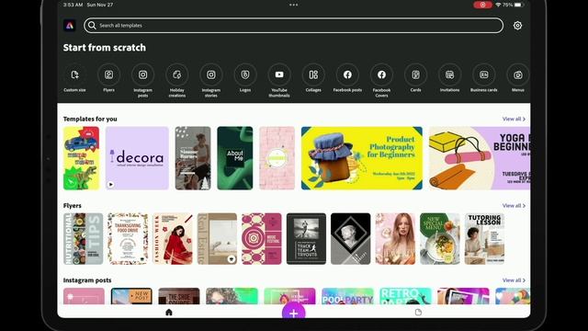The width and height of the screenshot is (588, 331).
Task: Open settings via the gear icon
Action: click(x=517, y=26)
